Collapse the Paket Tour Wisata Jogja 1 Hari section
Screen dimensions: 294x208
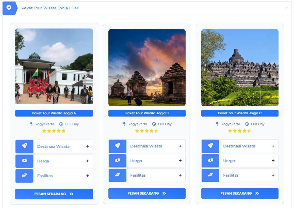[x=286, y=8]
